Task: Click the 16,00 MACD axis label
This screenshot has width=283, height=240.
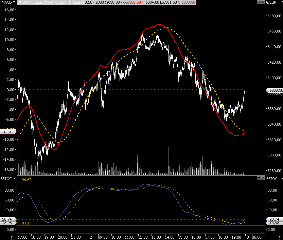Action: pyautogui.click(x=10, y=10)
